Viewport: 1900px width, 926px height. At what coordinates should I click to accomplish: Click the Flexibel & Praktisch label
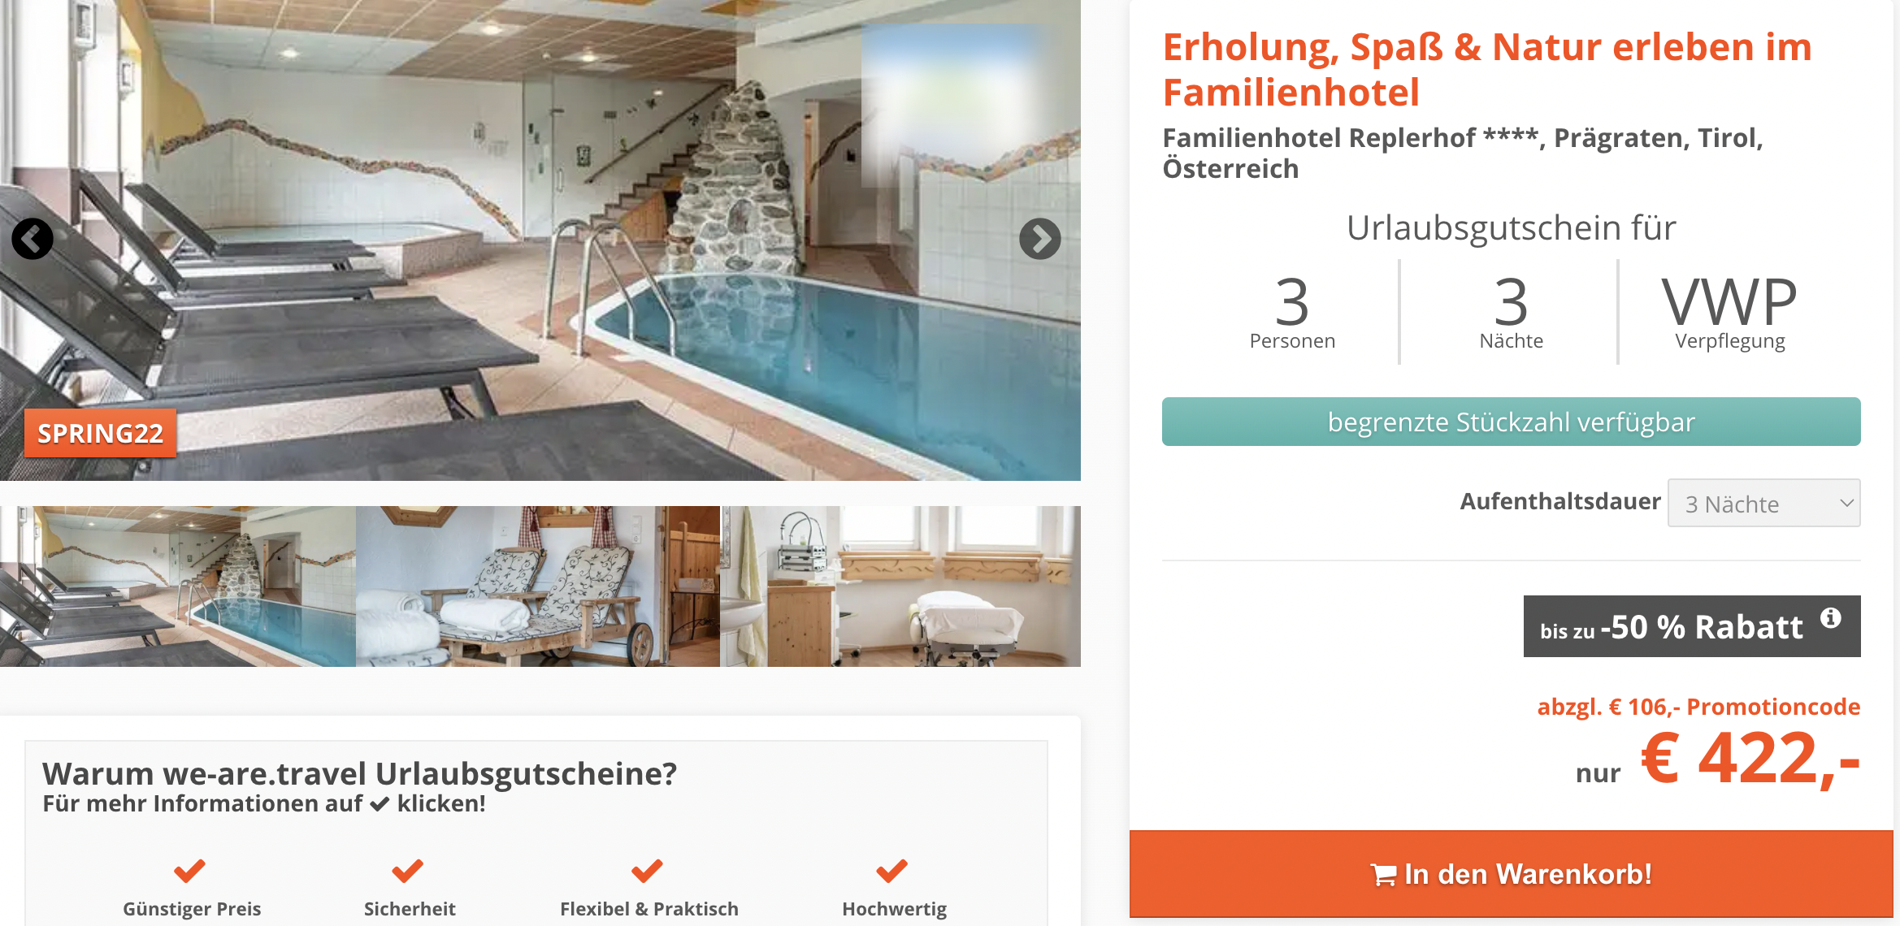[649, 909]
